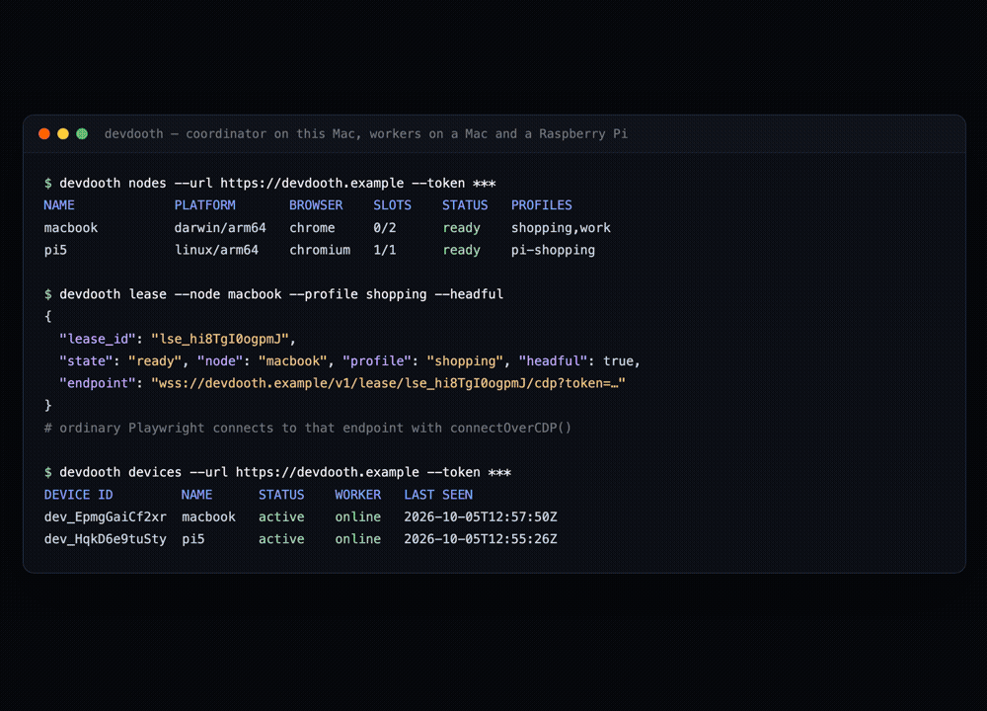Screen dimensions: 987x711
Task: Click the wss:// endpoint URL string
Action: coord(388,383)
